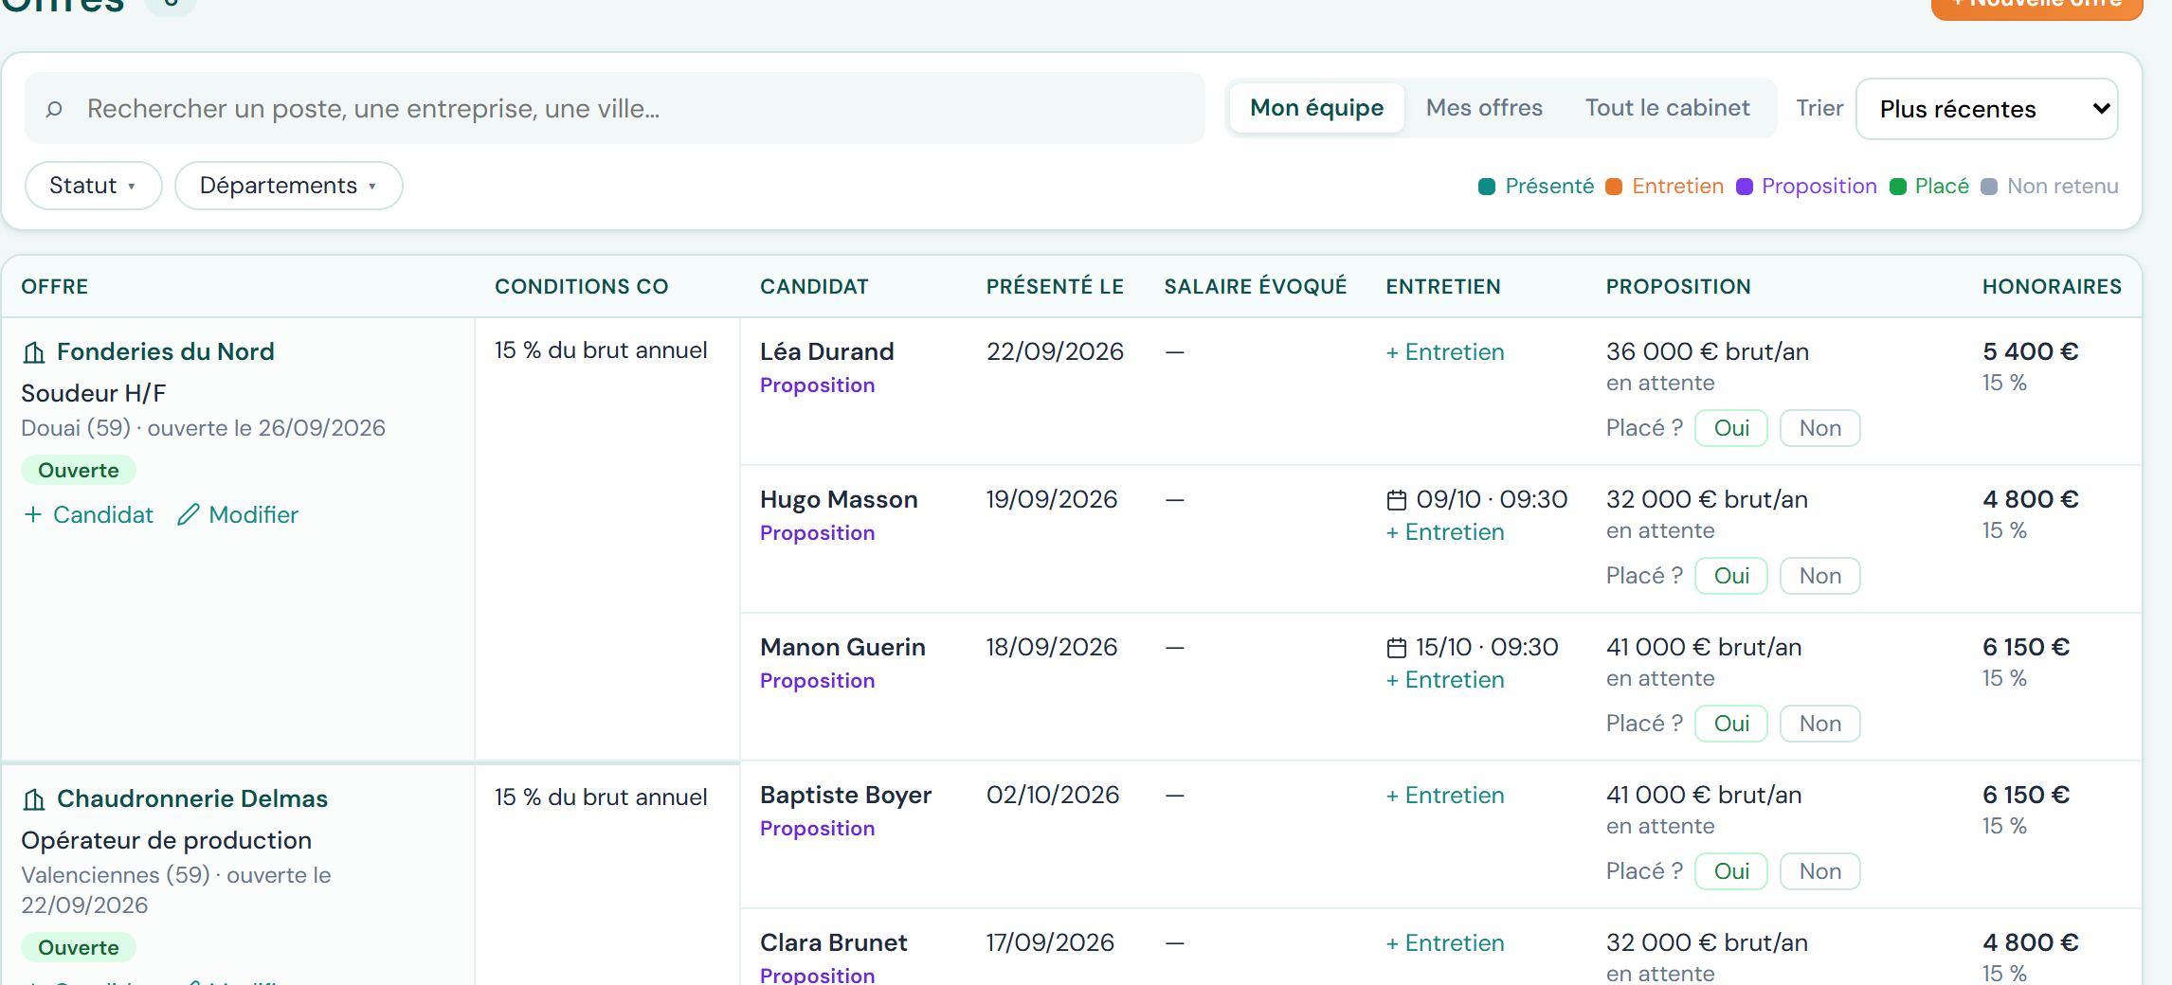The height and width of the screenshot is (985, 2172).
Task: Click the Chaudronnerie Delmas building icon
Action: [x=34, y=799]
